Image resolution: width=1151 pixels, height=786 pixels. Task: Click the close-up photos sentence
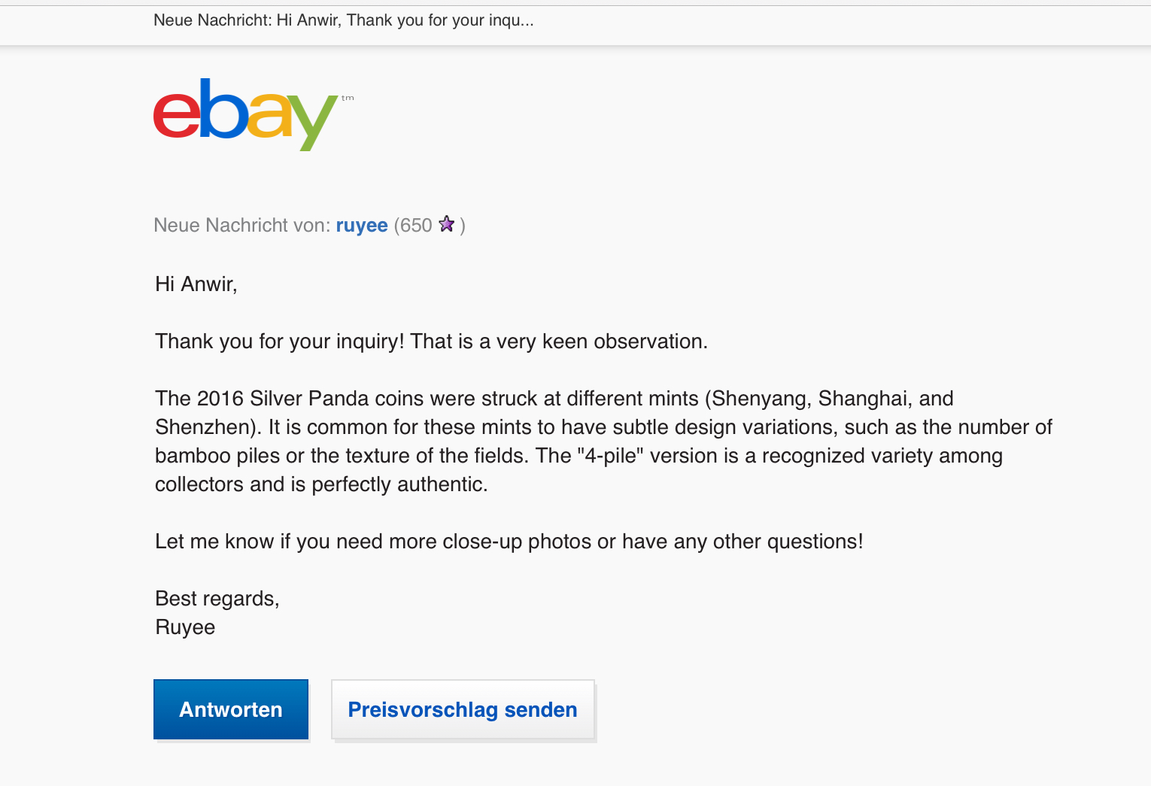pyautogui.click(x=509, y=542)
